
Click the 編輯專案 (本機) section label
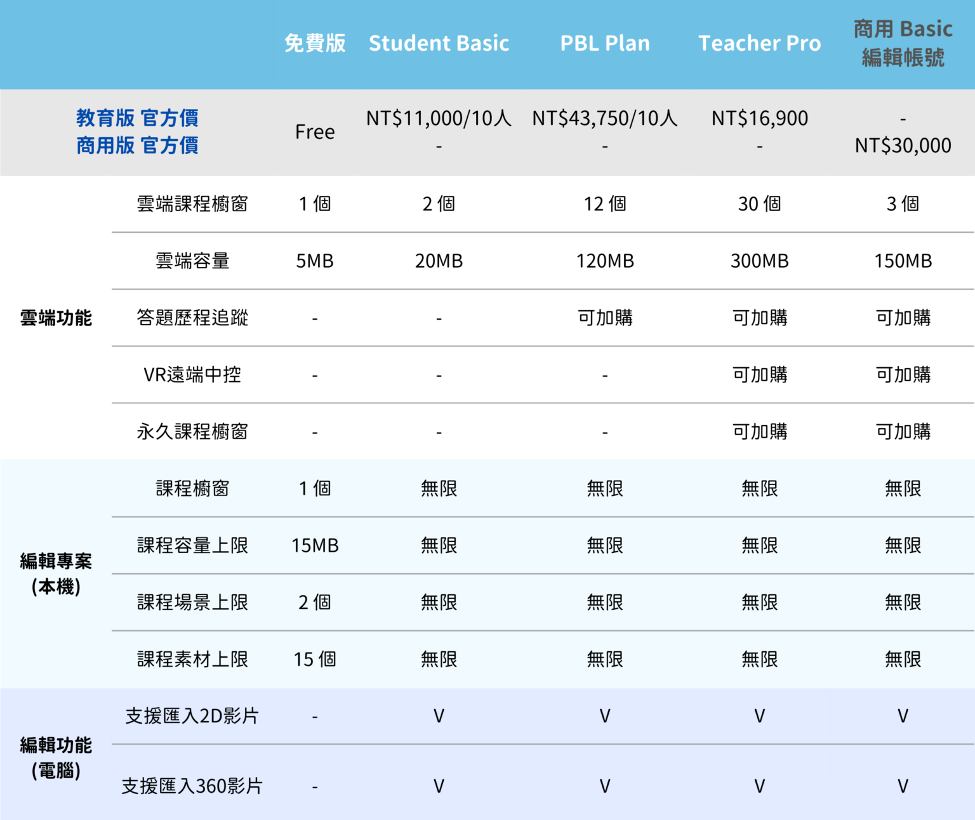pyautogui.click(x=56, y=574)
